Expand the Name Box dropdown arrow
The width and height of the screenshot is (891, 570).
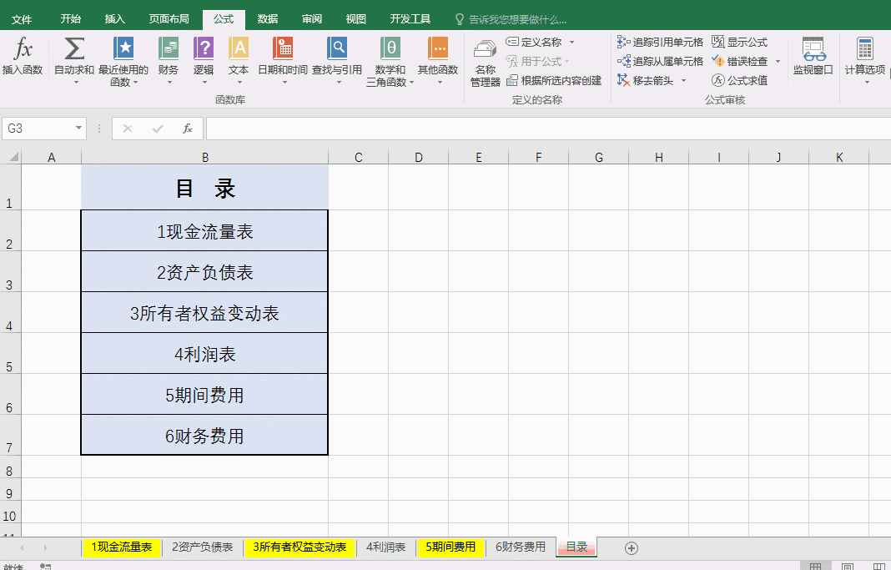pyautogui.click(x=79, y=129)
